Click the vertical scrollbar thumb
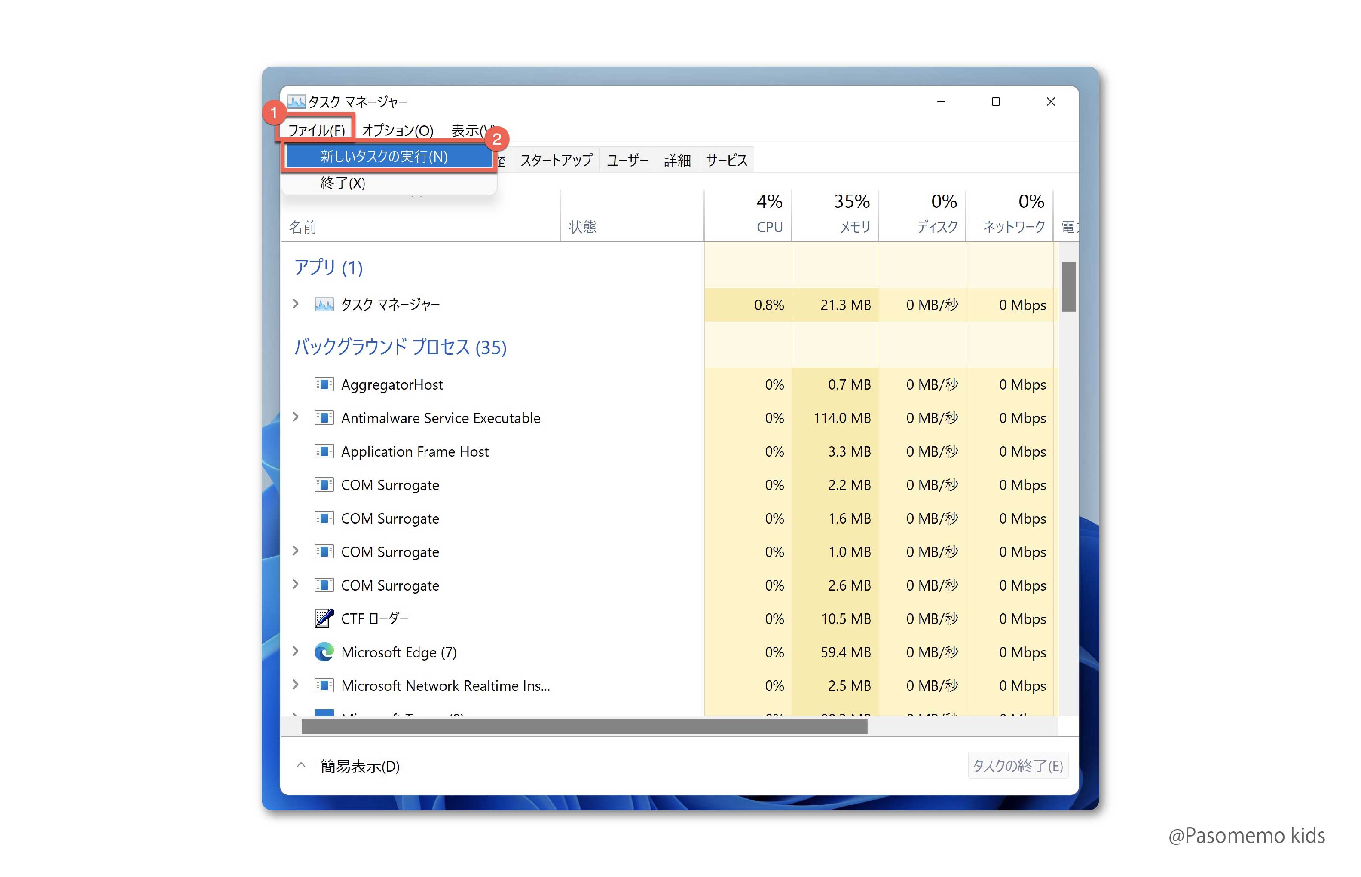Viewport: 1361px width, 877px height. pyautogui.click(x=1068, y=287)
